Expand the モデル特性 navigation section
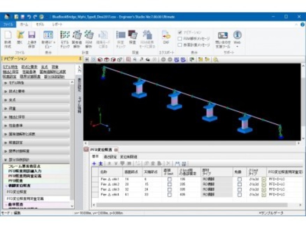306x230 pixels. click(x=36, y=83)
